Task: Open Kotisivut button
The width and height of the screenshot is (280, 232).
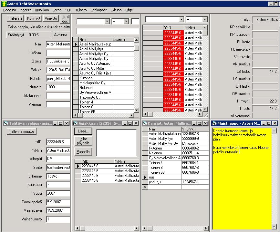Action: 34,18
